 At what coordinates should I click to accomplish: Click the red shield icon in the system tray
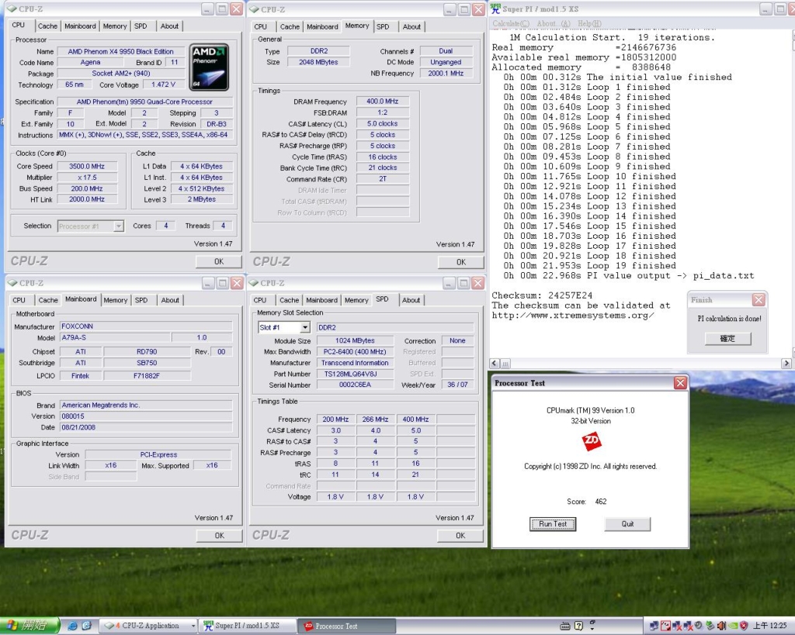(744, 626)
